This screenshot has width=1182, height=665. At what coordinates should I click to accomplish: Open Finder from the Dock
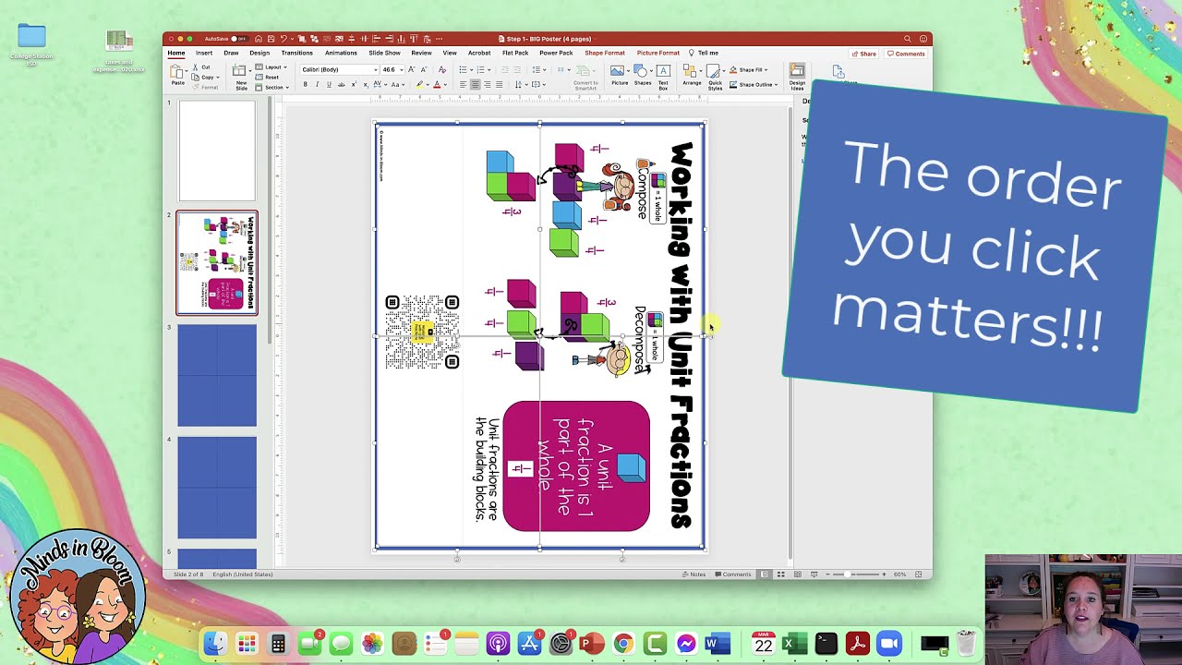[x=215, y=644]
